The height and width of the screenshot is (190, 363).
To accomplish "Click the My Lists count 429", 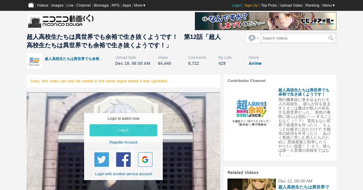I will point(222,63).
